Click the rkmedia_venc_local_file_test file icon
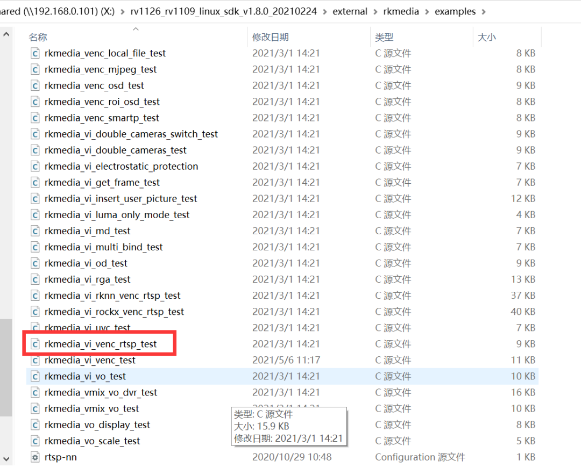Screen dimensions: 581x475 coord(36,53)
